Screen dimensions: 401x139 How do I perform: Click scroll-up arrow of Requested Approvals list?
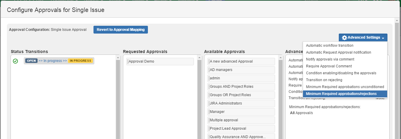[199, 58]
